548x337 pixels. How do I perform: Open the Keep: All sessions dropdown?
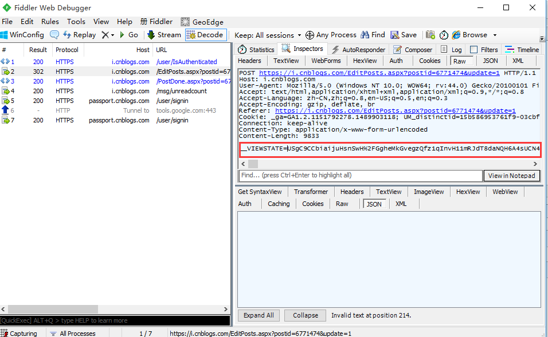(267, 34)
